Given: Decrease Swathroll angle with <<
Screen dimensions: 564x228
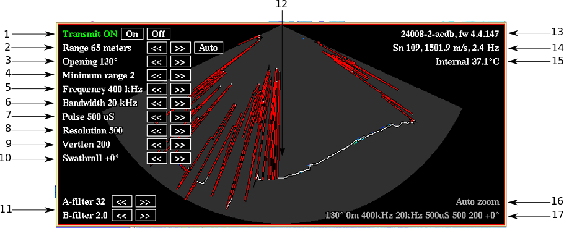Looking at the screenshot, I should tap(157, 158).
